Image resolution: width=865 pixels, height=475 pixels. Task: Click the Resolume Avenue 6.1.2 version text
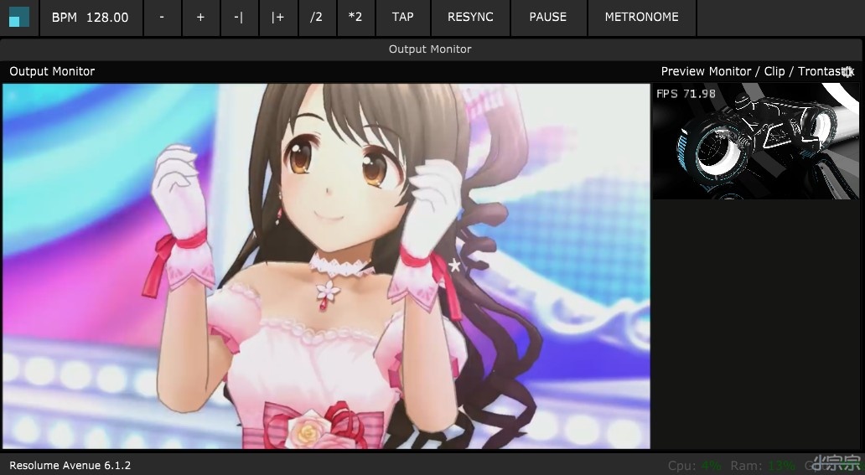click(x=70, y=465)
